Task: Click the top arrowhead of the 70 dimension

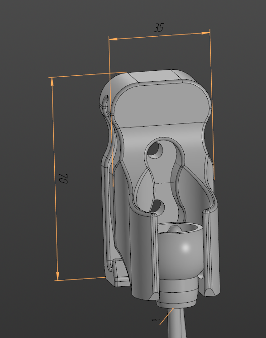Action: [x=52, y=82]
